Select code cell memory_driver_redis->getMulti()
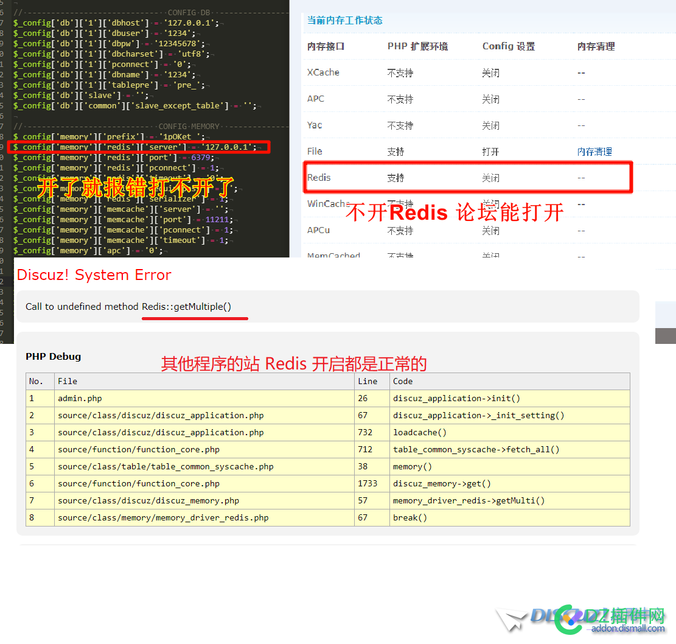676x644 pixels. 469,500
